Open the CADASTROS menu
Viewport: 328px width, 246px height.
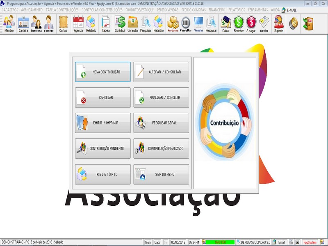point(10,10)
